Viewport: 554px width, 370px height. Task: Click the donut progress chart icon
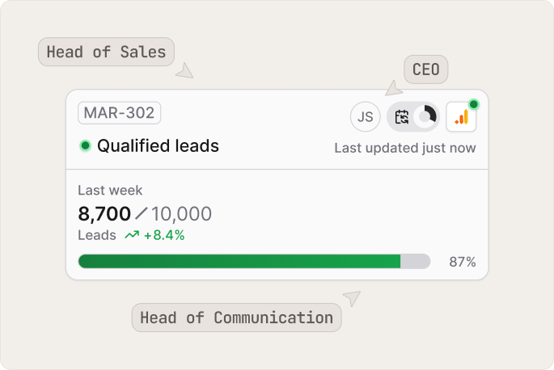coord(425,117)
